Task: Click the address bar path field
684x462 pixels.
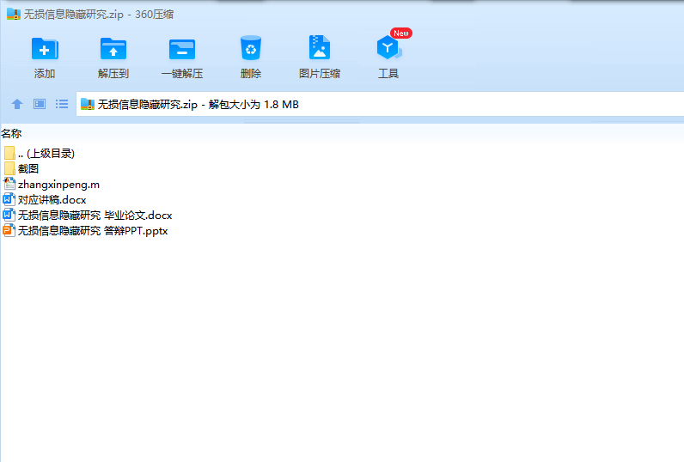Action: pyautogui.click(x=380, y=104)
